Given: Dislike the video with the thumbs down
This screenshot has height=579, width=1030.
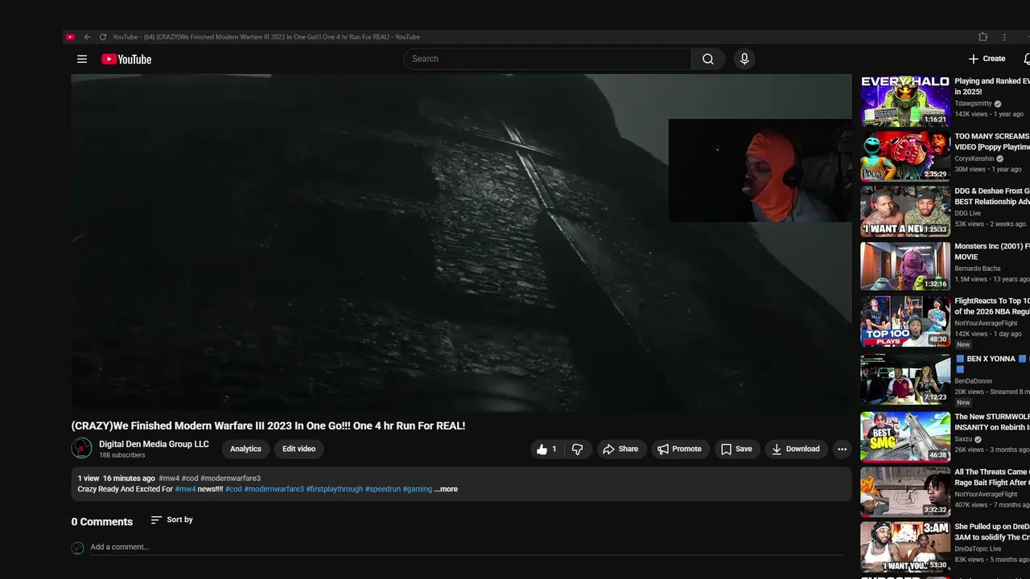Looking at the screenshot, I should (x=578, y=450).
